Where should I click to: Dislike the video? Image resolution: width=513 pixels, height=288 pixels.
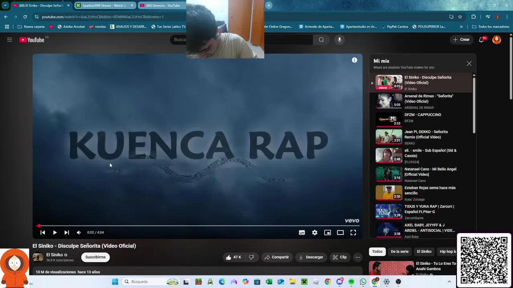click(252, 257)
